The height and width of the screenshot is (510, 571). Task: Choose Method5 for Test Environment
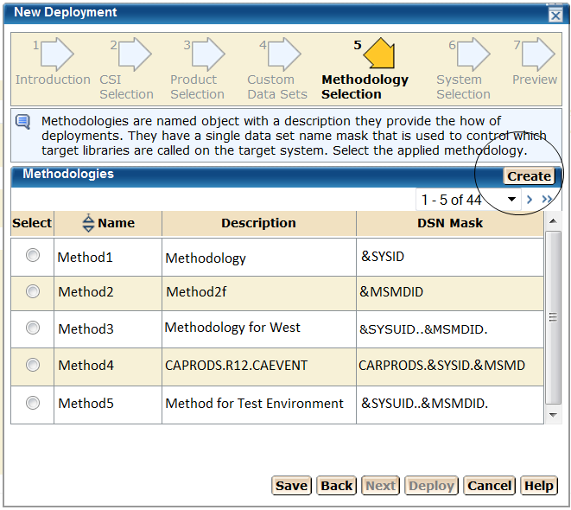click(x=33, y=402)
